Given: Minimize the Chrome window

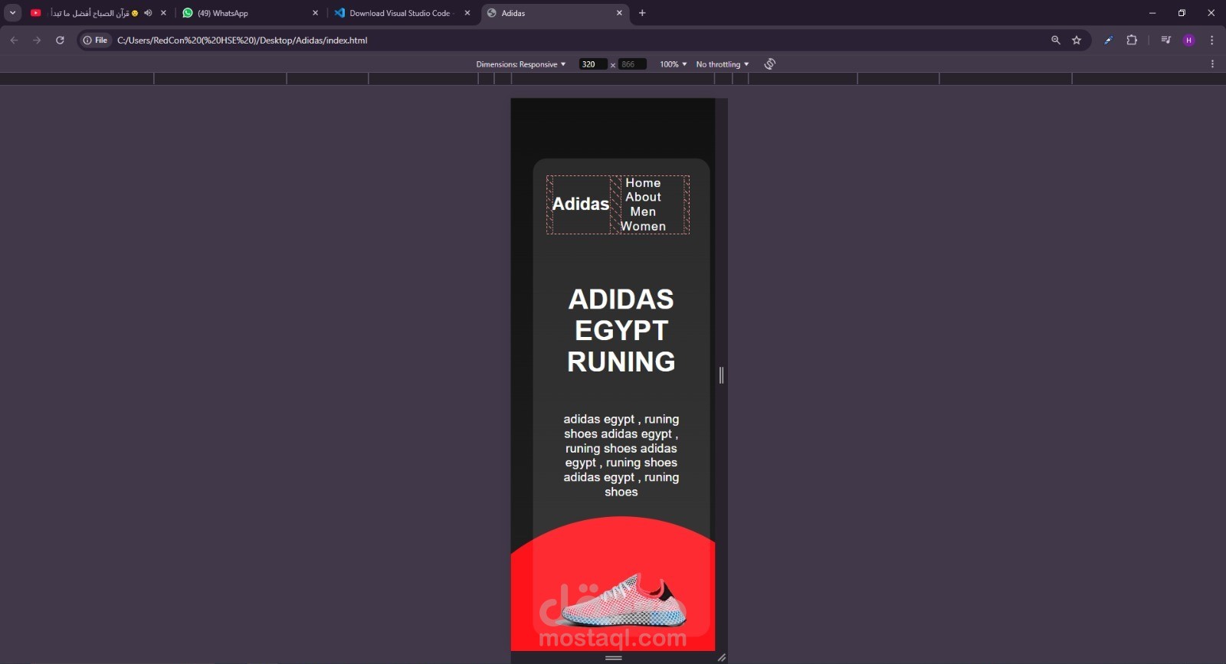Looking at the screenshot, I should pos(1152,13).
